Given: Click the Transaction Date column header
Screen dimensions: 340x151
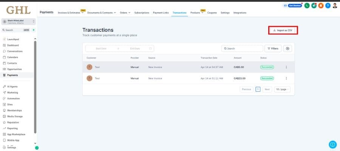Looking at the screenshot, I should tap(209, 58).
